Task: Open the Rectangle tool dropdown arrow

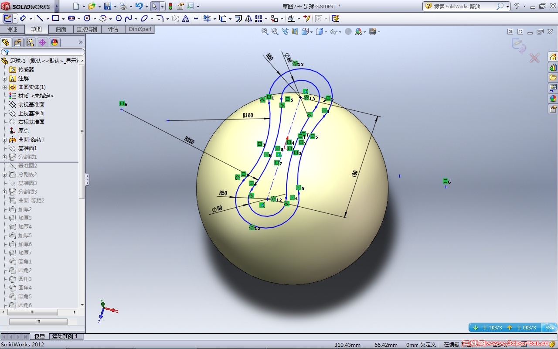Action: pyautogui.click(x=63, y=19)
